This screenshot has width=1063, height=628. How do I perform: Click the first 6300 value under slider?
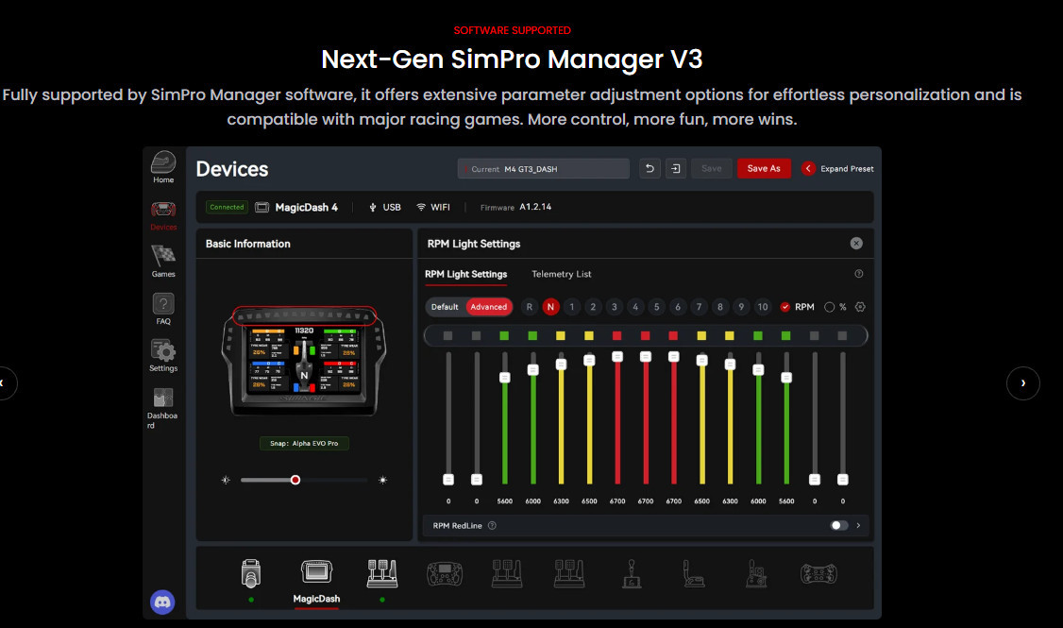click(x=562, y=501)
